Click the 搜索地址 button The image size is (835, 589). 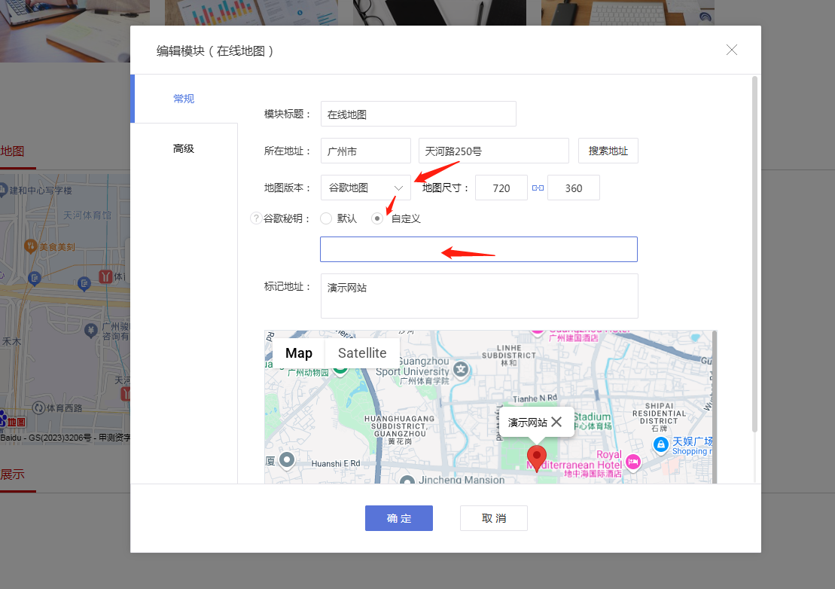608,151
